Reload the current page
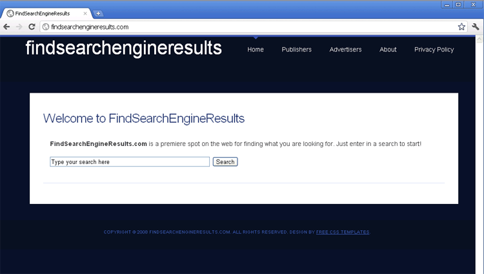This screenshot has width=484, height=274. (32, 26)
